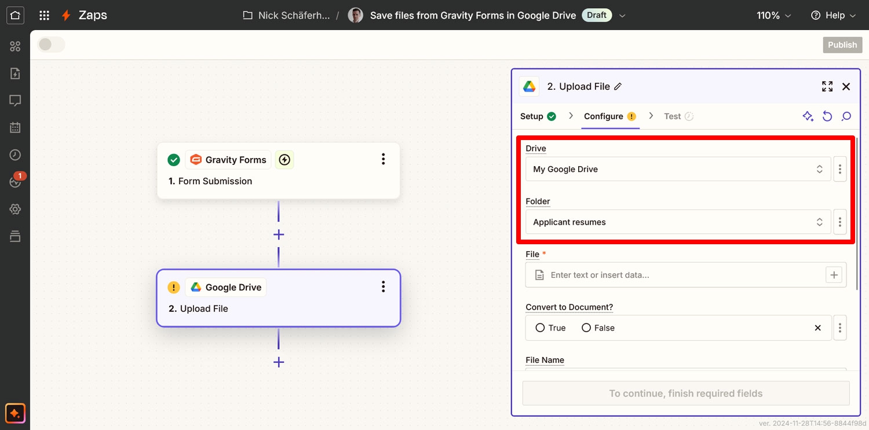Image resolution: width=869 pixels, height=430 pixels.
Task: Select False for Convert to Document
Action: 598,328
